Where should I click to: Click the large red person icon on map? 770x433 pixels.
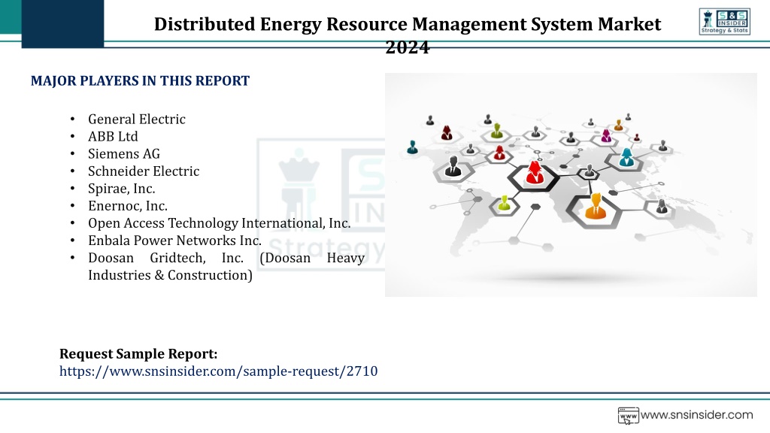(535, 173)
